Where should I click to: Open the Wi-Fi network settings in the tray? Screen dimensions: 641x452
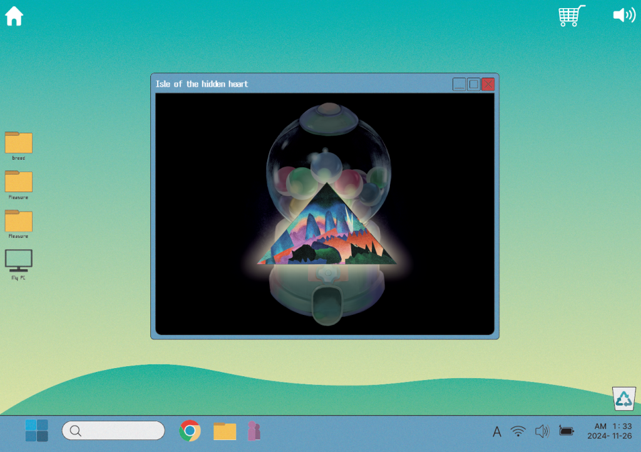point(518,431)
